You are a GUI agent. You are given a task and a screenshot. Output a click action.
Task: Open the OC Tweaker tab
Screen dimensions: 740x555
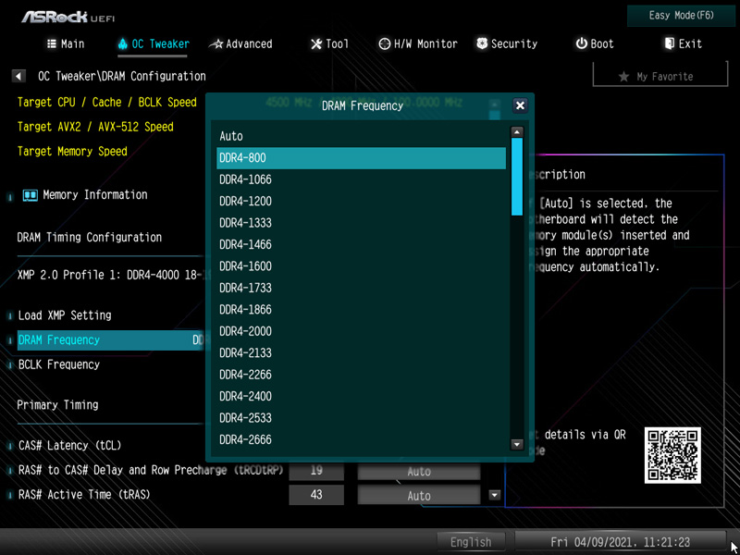tap(153, 43)
